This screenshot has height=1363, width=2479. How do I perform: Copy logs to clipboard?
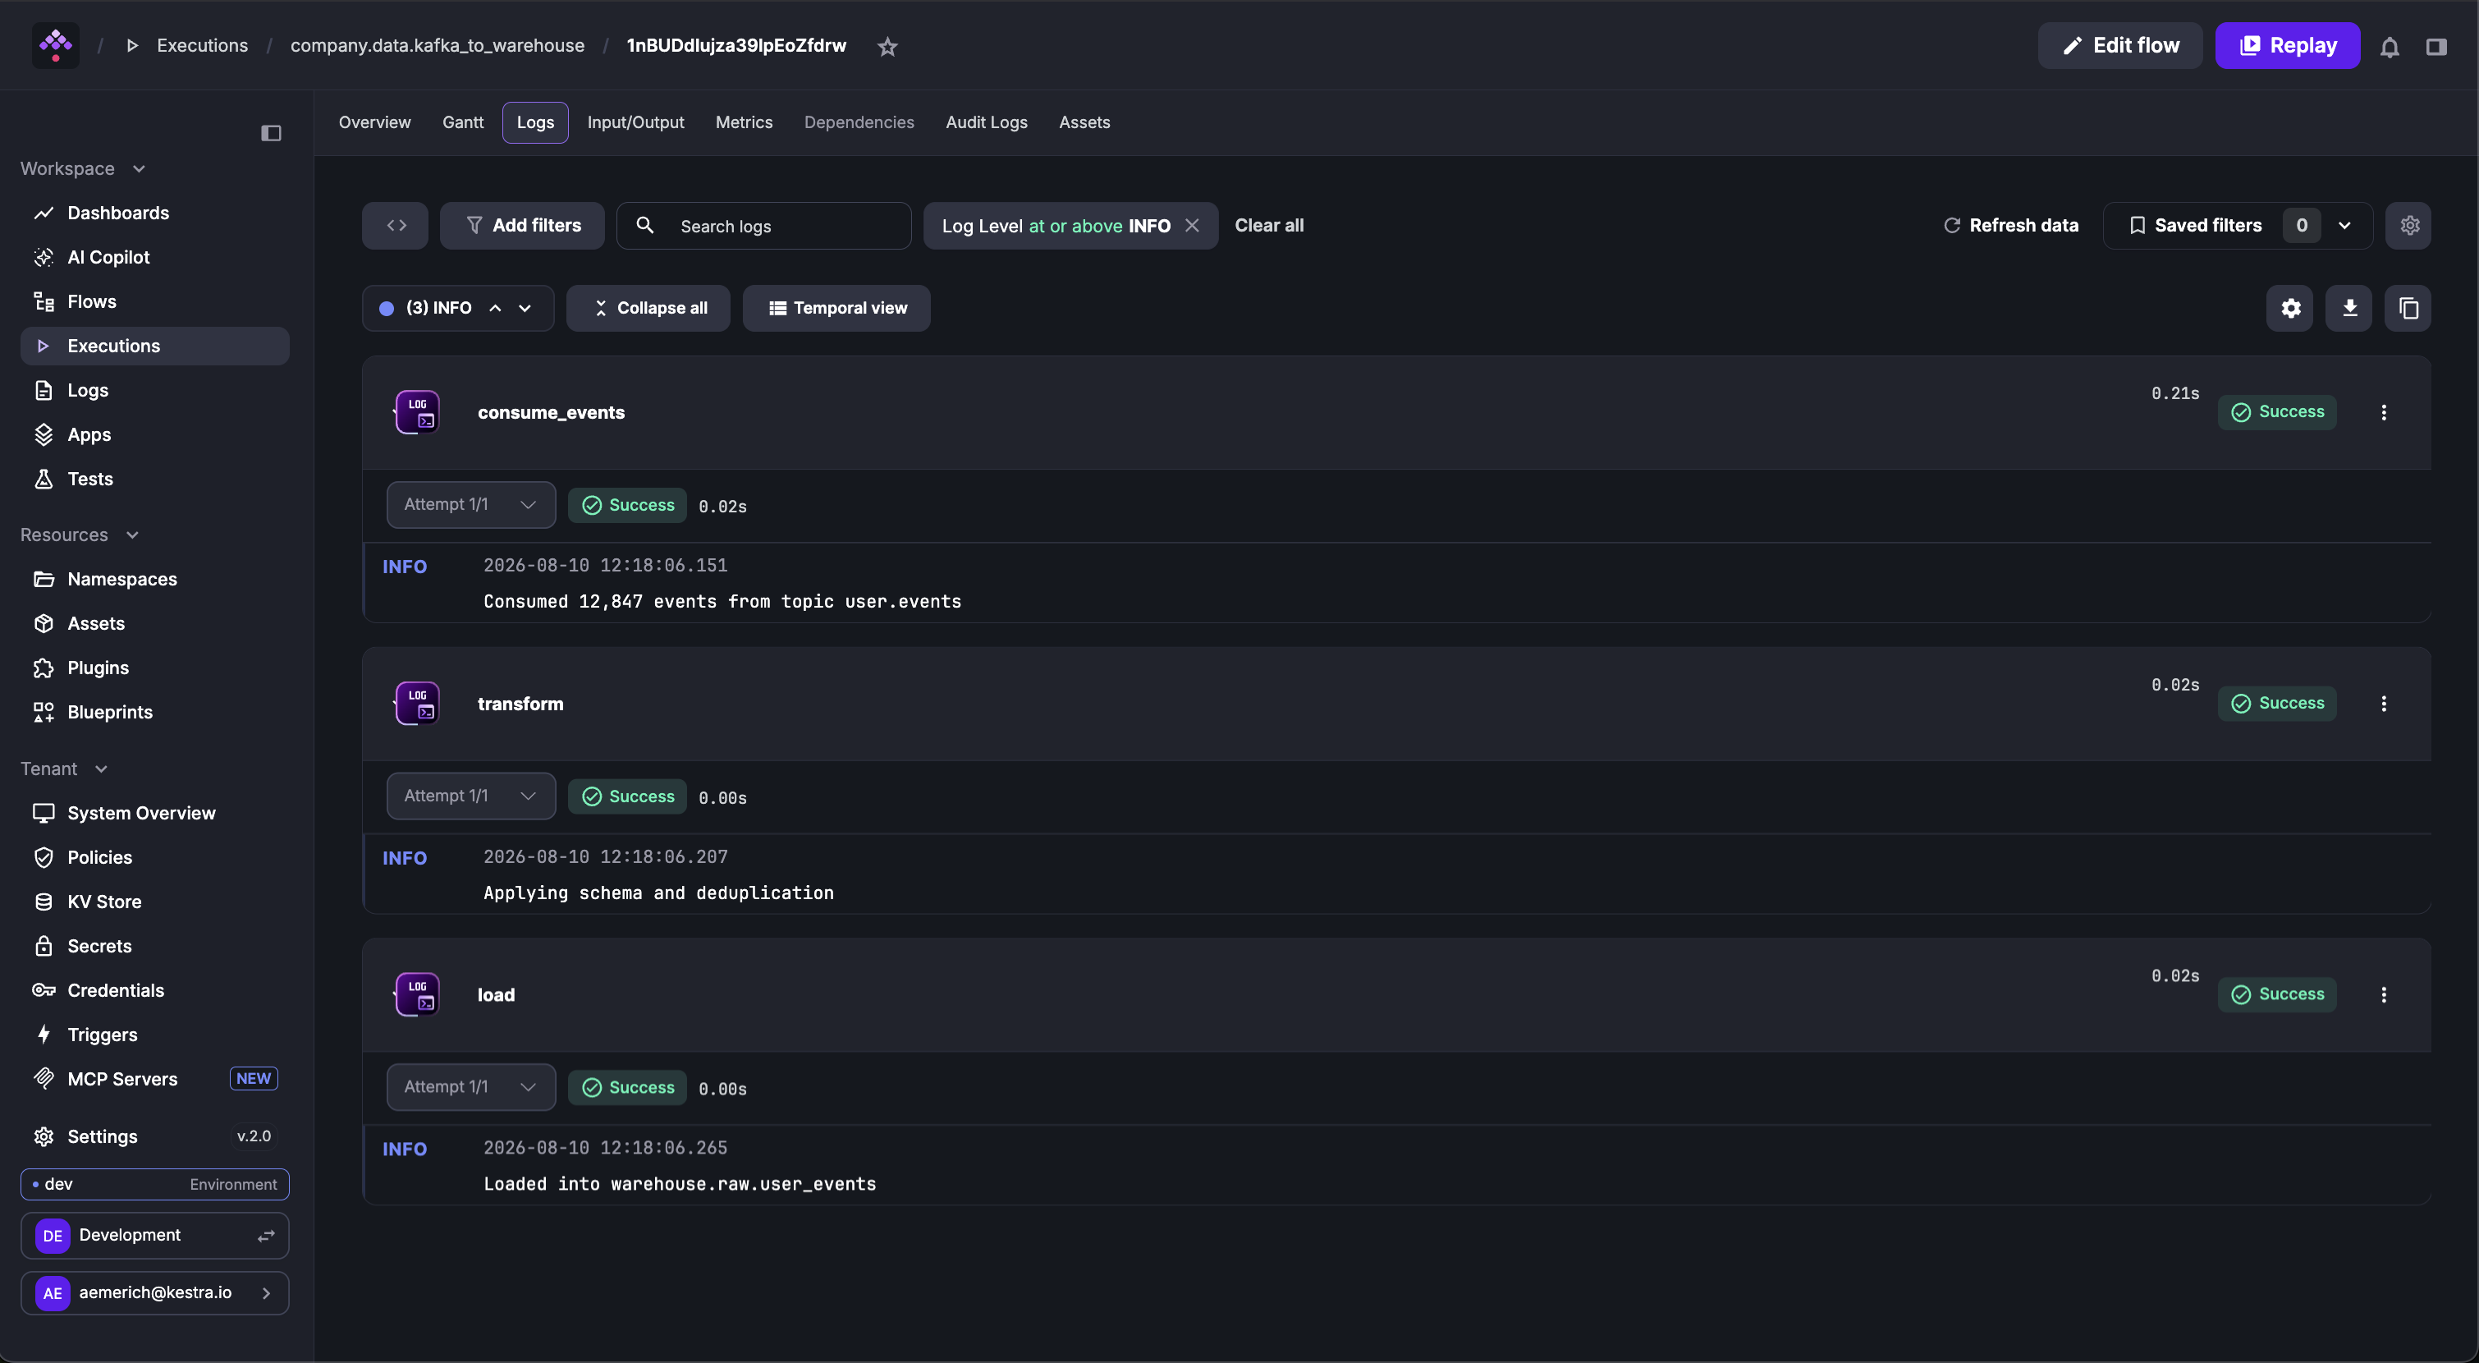click(2408, 308)
